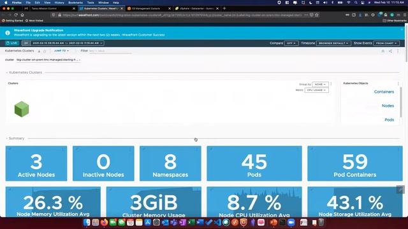Viewport: 408px width, 229px height.
Task: Click the green cluster cube icon
Action: tap(22, 109)
